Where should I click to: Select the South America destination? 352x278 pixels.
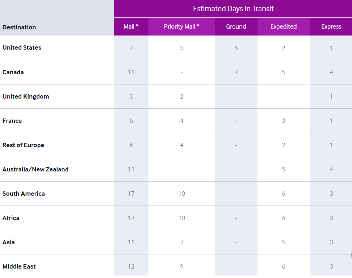[24, 194]
